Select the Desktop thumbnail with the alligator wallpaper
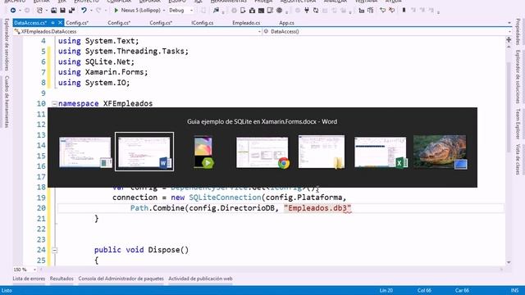The width and height of the screenshot is (525, 295). 440,152
